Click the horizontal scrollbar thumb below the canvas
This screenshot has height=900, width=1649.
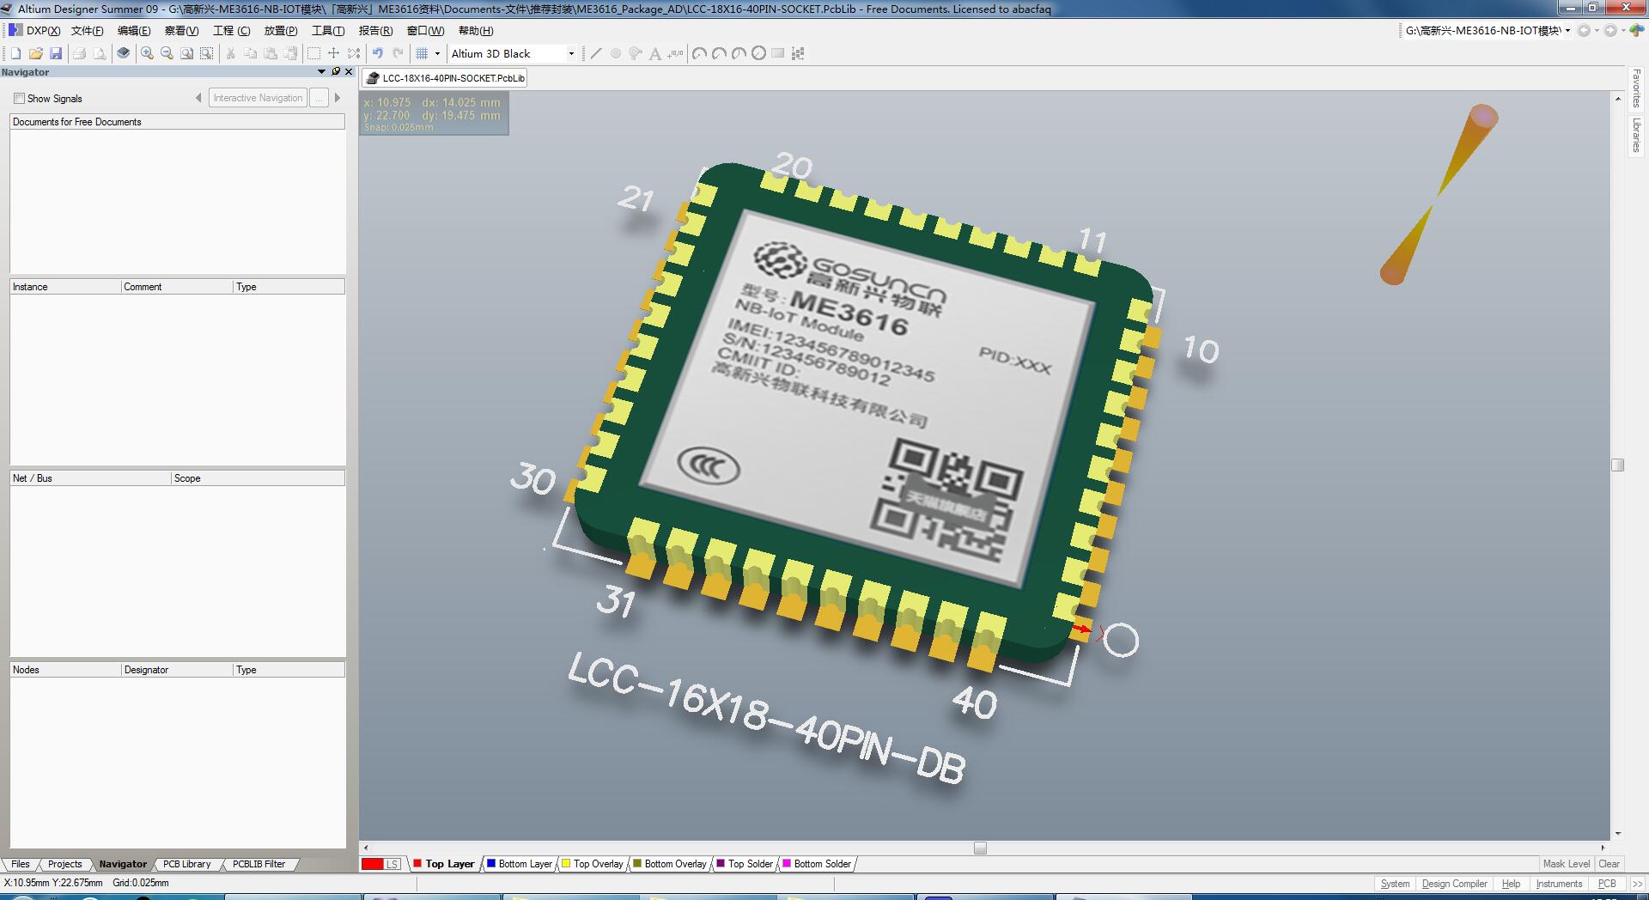coord(980,848)
